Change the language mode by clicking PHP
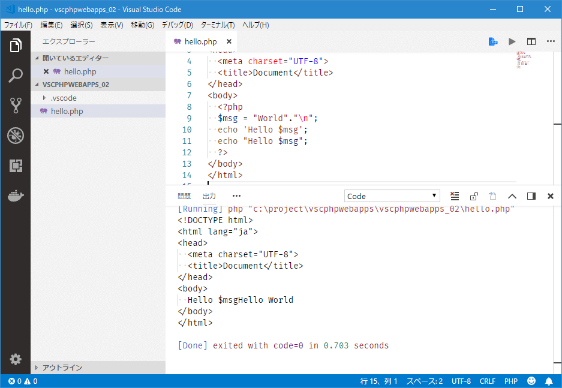 coord(510,381)
